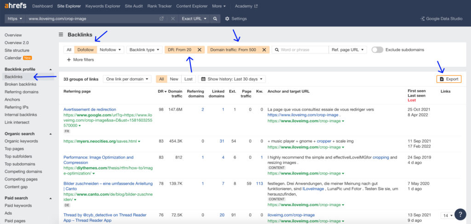Viewport: 471px width, 224px height.
Task: Open Overview 2.0 in sidebar
Action: pos(17,43)
